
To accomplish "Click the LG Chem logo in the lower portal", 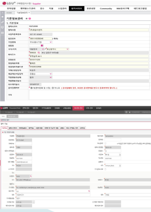I will pos(4,108).
